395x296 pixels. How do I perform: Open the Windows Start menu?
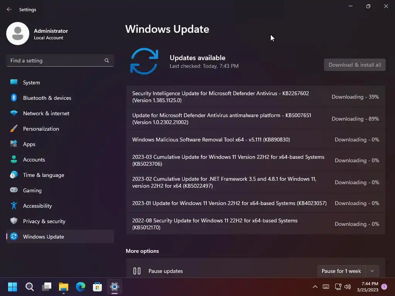click(12, 287)
